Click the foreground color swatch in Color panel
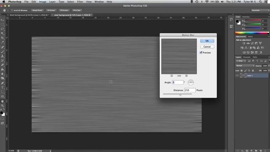 point(237,22)
